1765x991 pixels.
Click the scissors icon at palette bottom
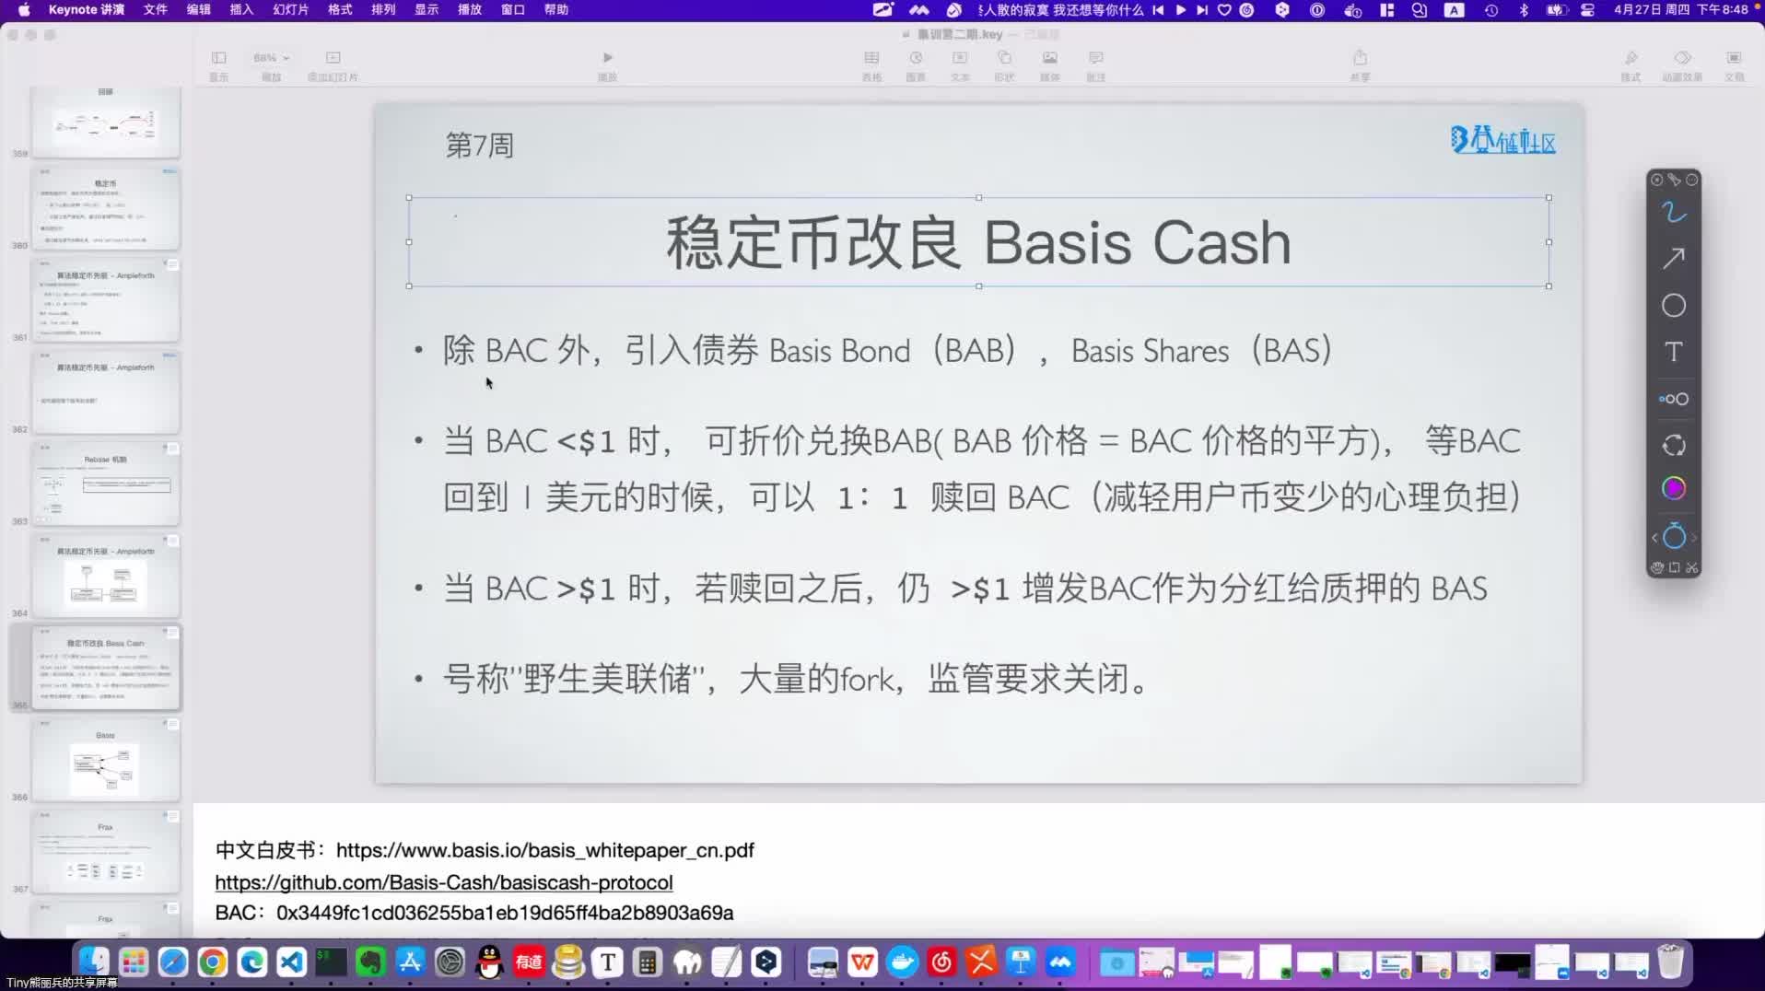[x=1691, y=567]
